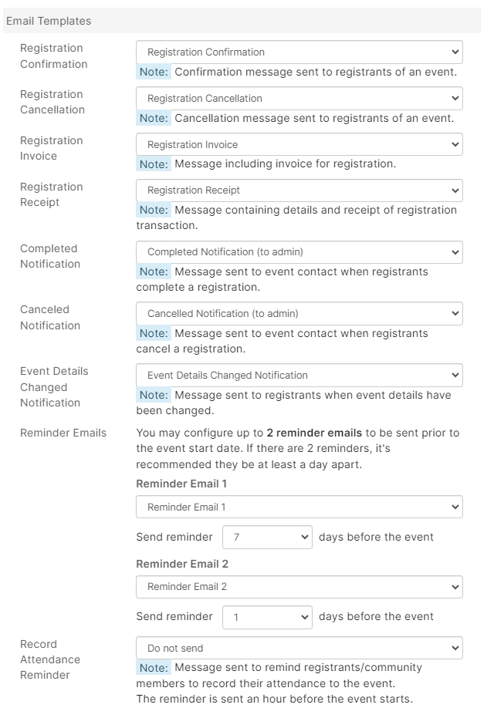Change the 7 days before event dropdown
The image size is (494, 708).
267,537
